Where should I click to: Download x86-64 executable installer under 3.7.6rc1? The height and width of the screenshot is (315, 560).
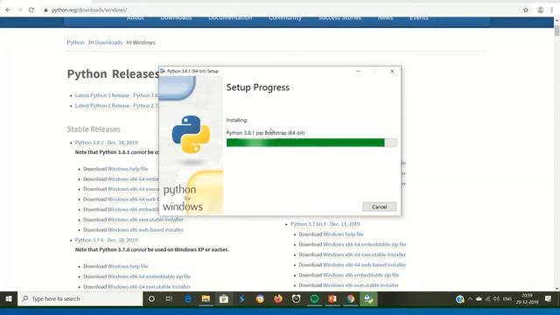tap(364, 255)
